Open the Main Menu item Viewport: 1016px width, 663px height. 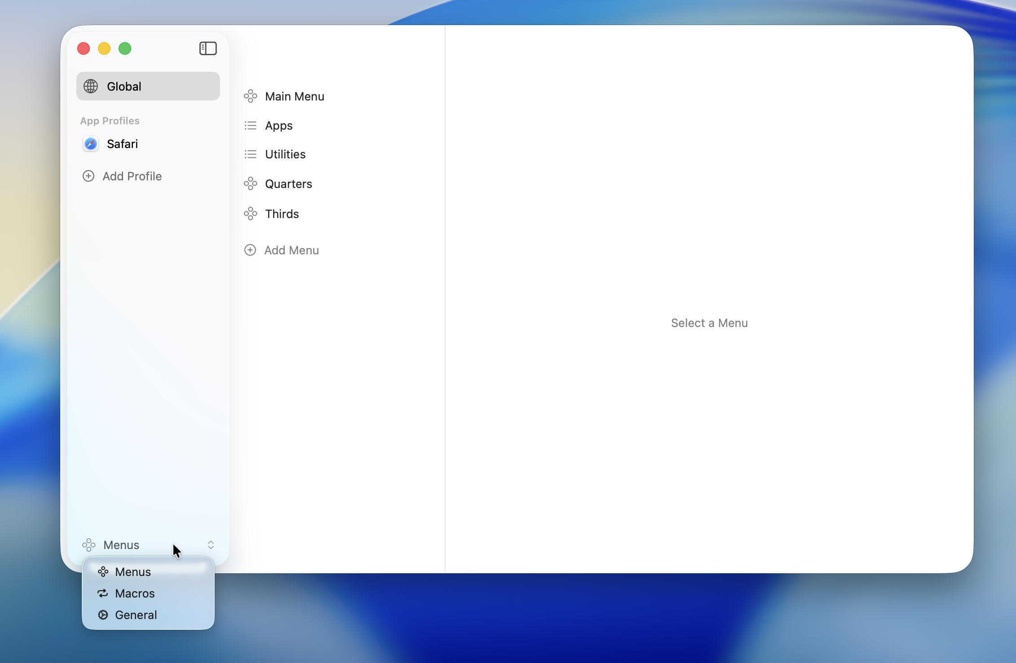pos(295,96)
